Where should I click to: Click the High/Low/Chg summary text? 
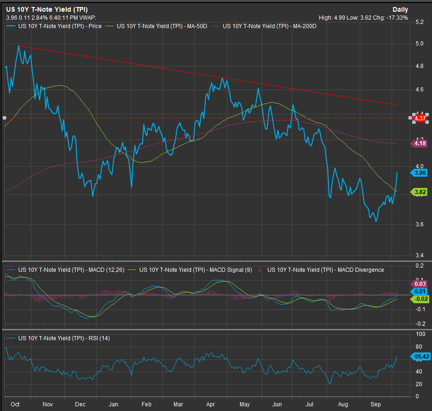[x=363, y=18]
